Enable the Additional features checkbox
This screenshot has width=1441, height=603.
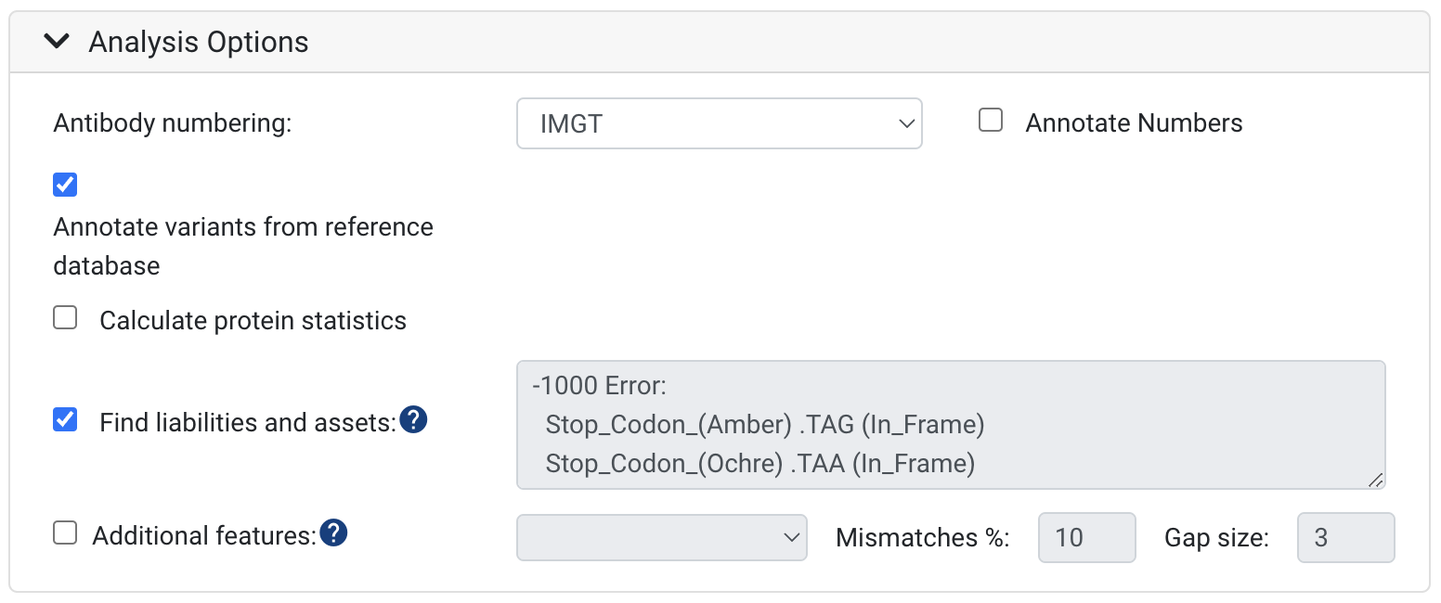pos(65,532)
